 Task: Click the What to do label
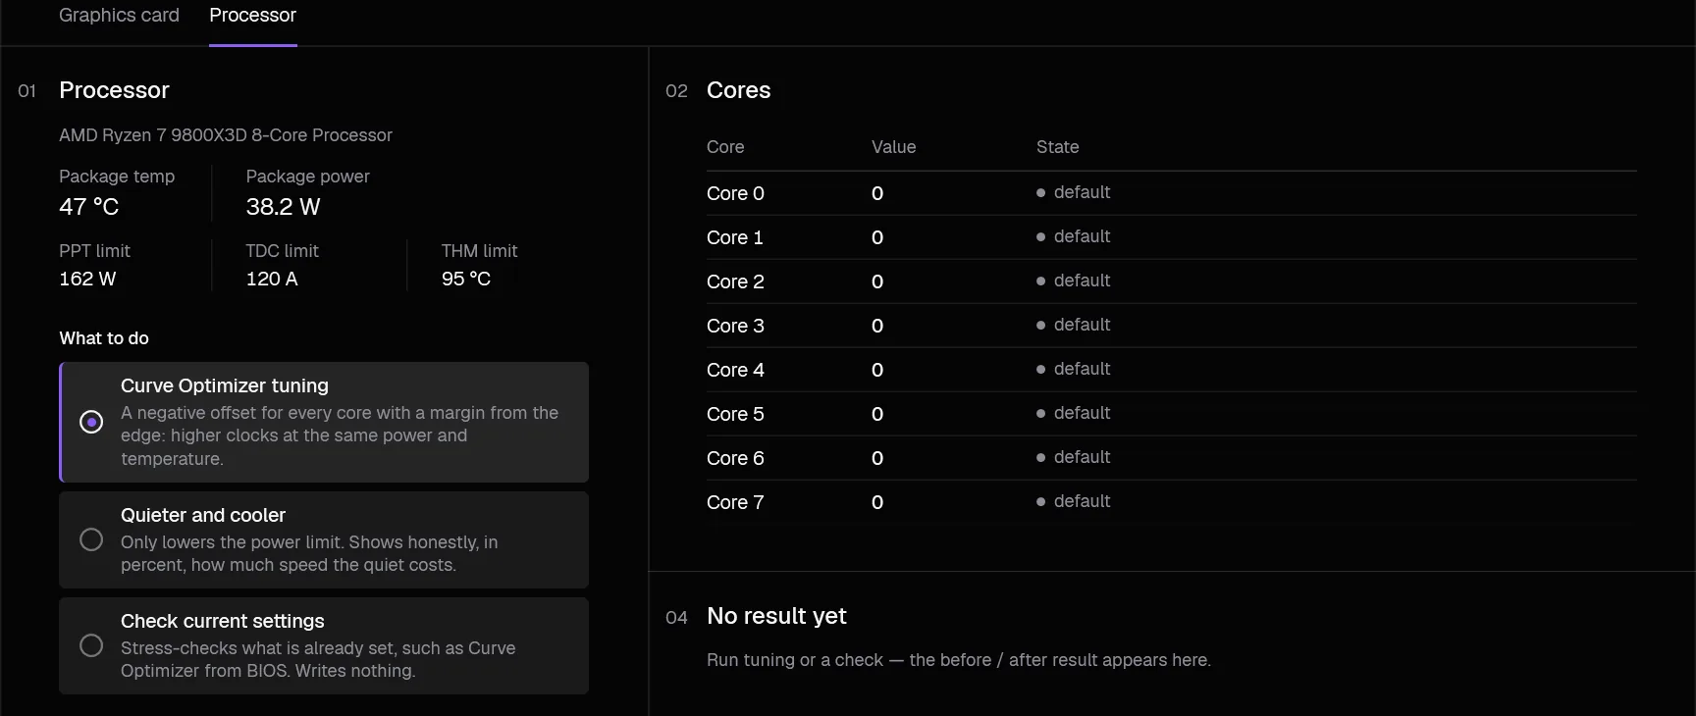[x=104, y=338]
